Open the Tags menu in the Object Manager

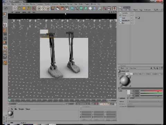coord(141,10)
